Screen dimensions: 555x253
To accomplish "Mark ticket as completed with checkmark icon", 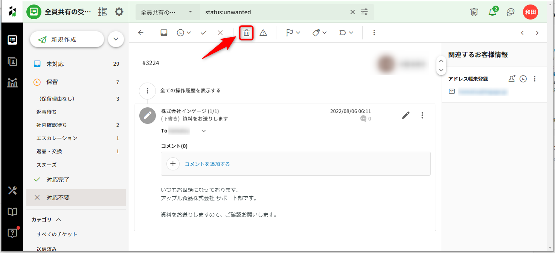I will 204,33.
